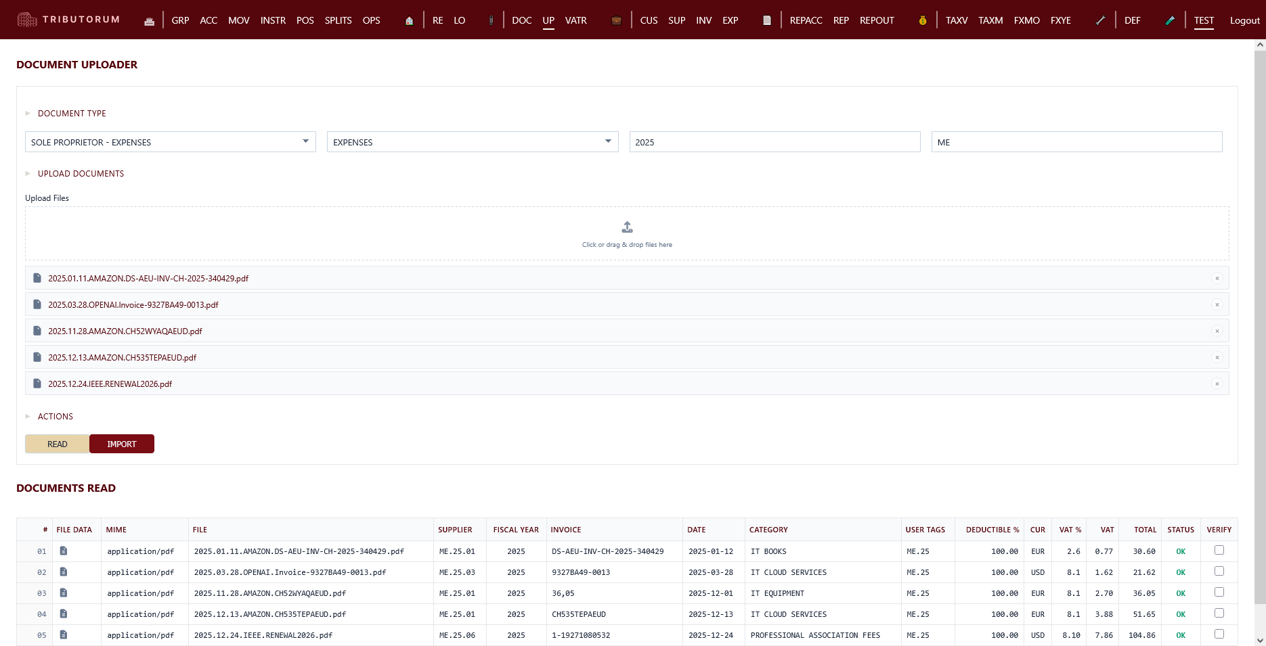This screenshot has height=646, width=1266.
Task: Open the SPLITS navigation item
Action: (x=339, y=21)
